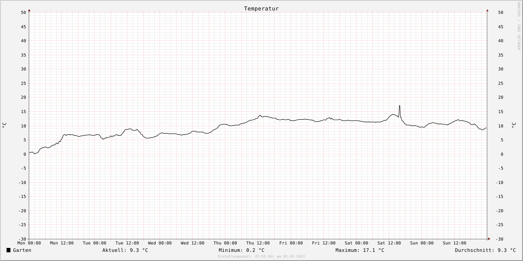Click the 'Temperatur' graph title

[x=261, y=8]
